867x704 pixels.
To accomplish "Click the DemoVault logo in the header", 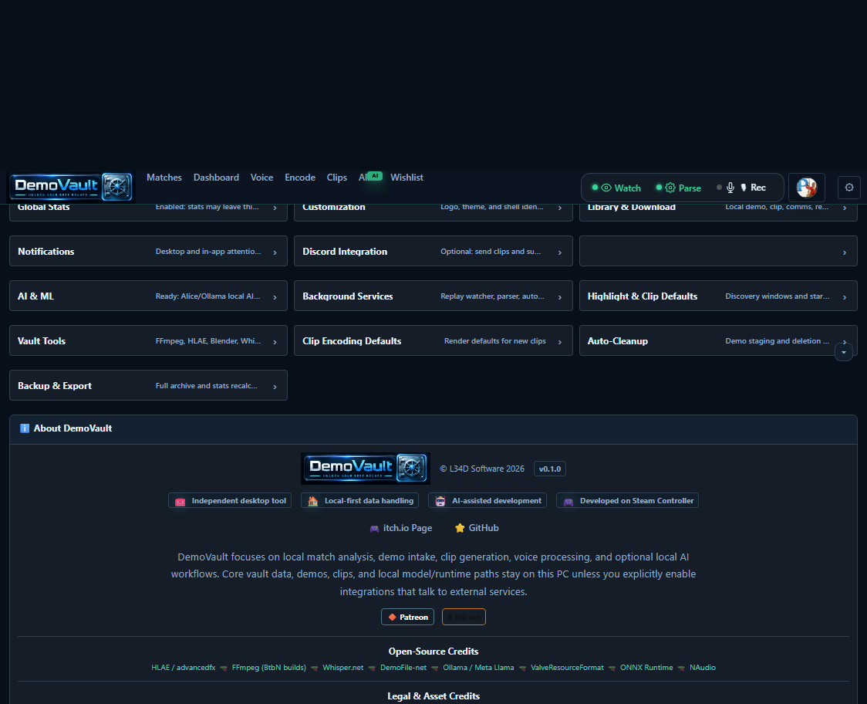I will click(72, 187).
